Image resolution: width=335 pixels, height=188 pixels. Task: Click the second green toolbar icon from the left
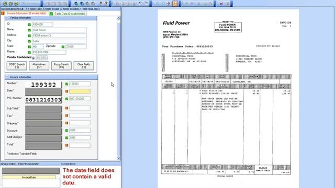[x=10, y=4]
